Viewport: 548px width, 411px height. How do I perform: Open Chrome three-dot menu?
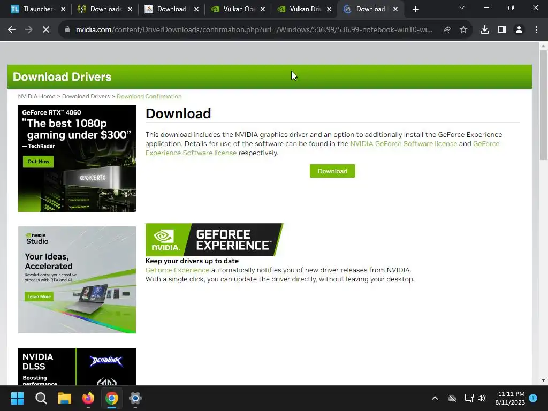(536, 30)
